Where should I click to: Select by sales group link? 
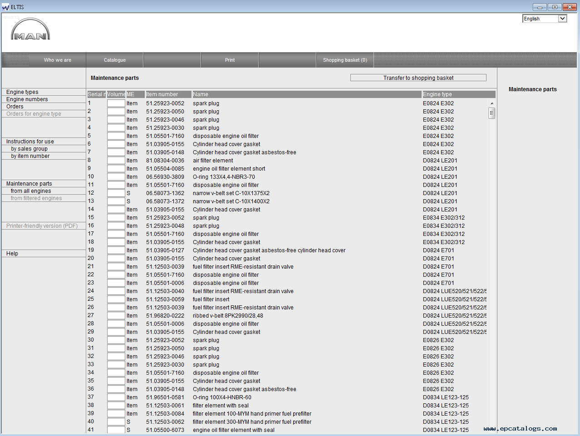click(29, 149)
